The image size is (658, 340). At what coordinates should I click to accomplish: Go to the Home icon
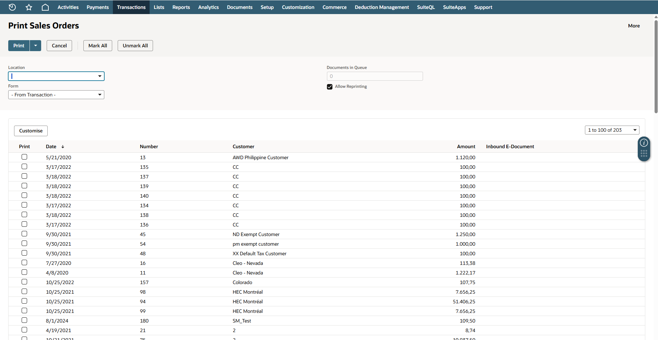(x=45, y=7)
